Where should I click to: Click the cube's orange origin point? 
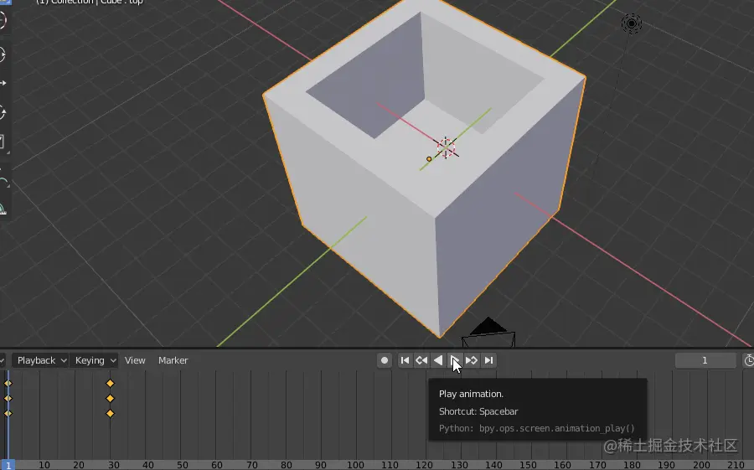(x=429, y=158)
